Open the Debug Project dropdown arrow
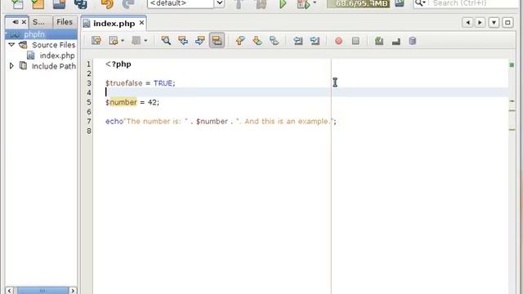The width and height of the screenshot is (523, 294). 315,3
